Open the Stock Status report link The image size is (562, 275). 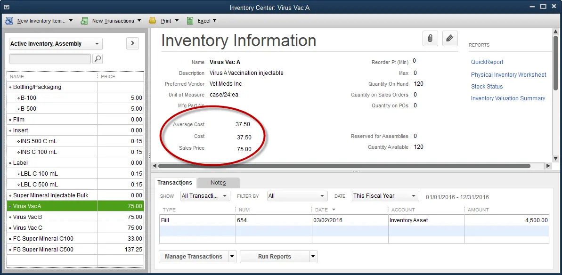pyautogui.click(x=487, y=87)
